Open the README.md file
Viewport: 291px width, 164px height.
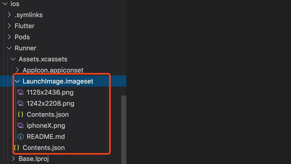click(46, 137)
